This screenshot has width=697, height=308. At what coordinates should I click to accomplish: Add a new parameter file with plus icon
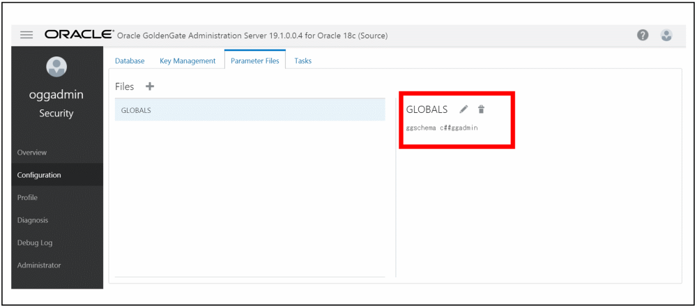coord(150,86)
